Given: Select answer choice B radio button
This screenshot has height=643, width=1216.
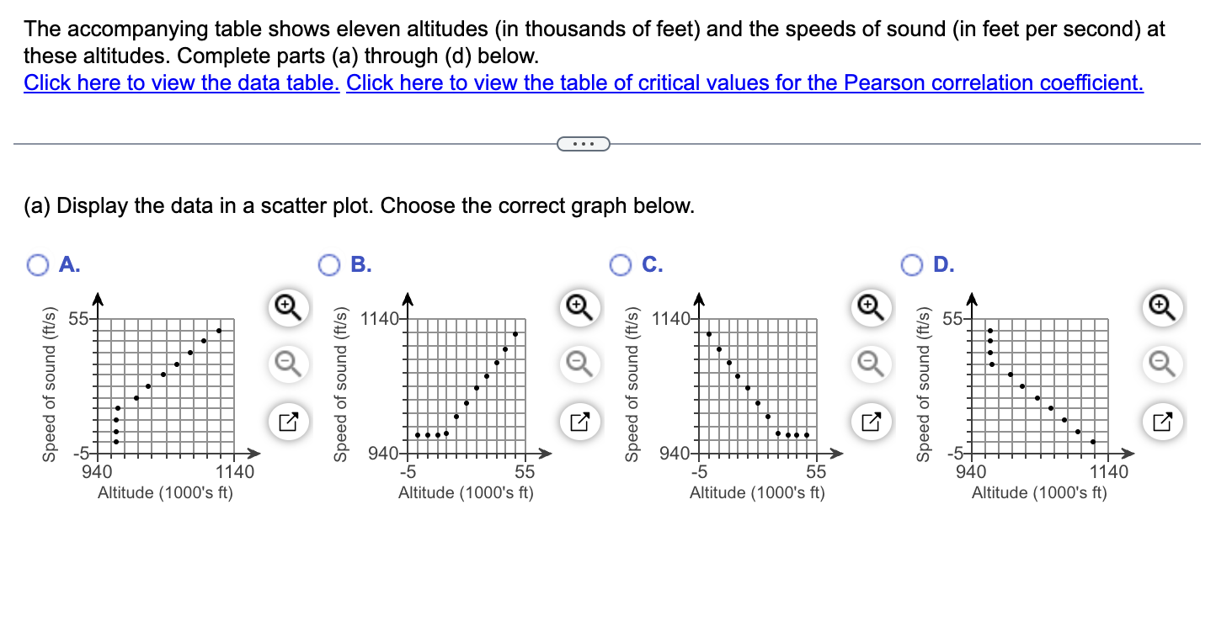Looking at the screenshot, I should 329,264.
